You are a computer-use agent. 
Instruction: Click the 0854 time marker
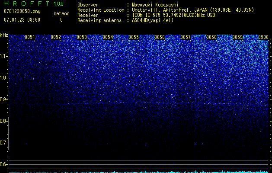[108, 37]
